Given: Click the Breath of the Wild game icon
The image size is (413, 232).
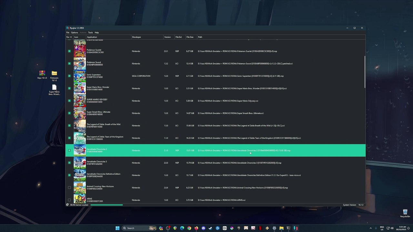Looking at the screenshot, I should (80, 126).
